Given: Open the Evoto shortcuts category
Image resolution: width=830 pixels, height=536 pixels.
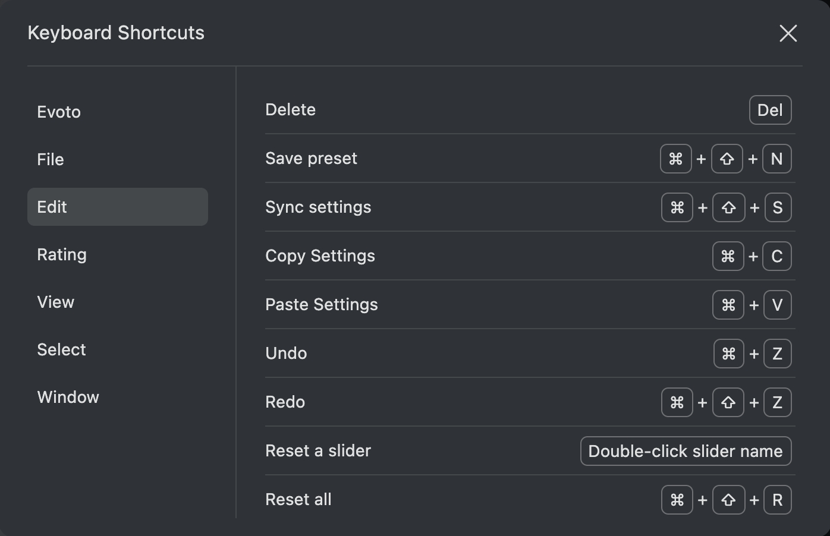Looking at the screenshot, I should tap(59, 112).
